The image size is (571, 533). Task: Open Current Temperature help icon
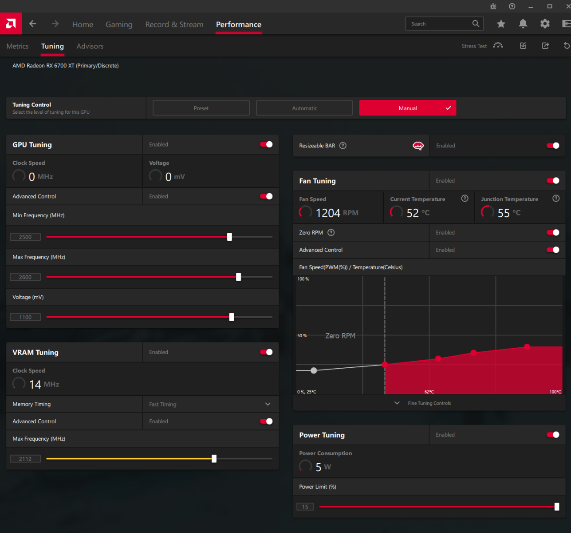click(x=465, y=199)
